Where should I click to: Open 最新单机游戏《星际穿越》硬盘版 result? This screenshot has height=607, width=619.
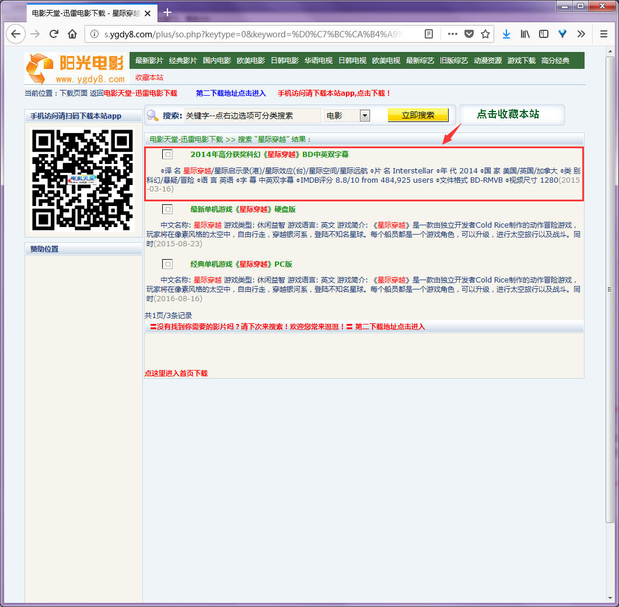243,210
